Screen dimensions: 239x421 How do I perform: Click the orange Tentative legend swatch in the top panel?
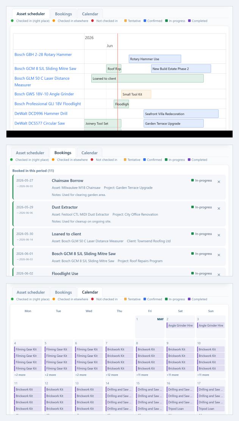tap(126, 20)
